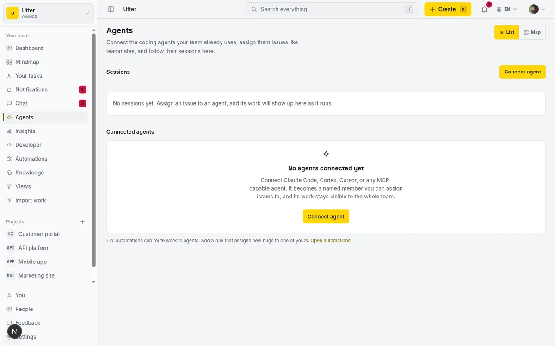Viewport: 555px width, 346px height.
Task: Click the Chat bubble icon
Action: point(9,103)
